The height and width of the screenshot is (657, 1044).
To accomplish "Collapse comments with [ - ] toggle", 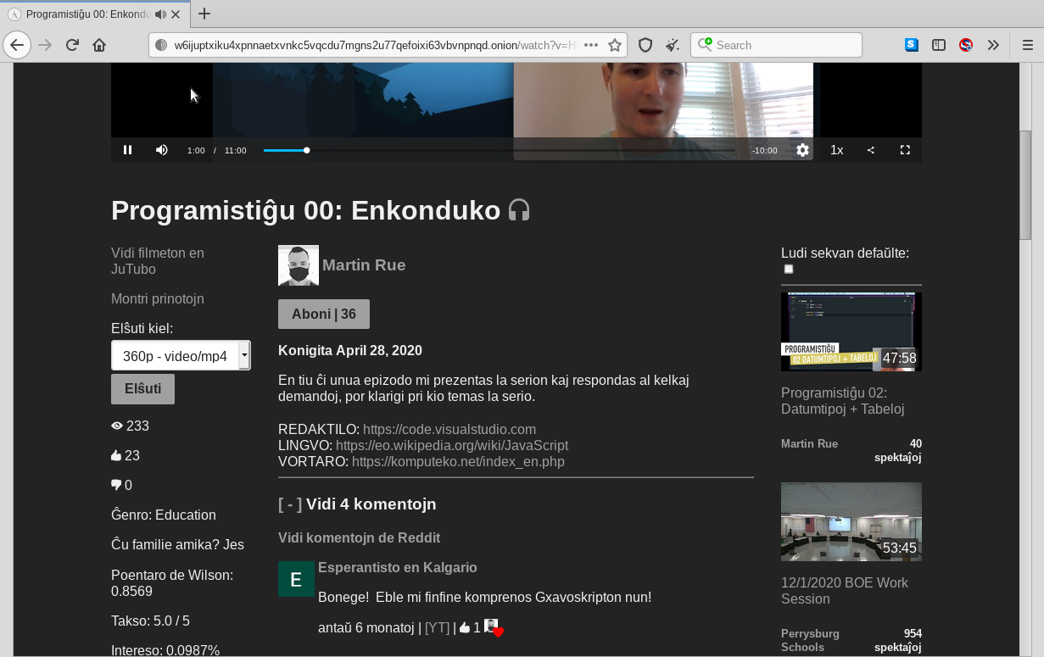I will 290,504.
